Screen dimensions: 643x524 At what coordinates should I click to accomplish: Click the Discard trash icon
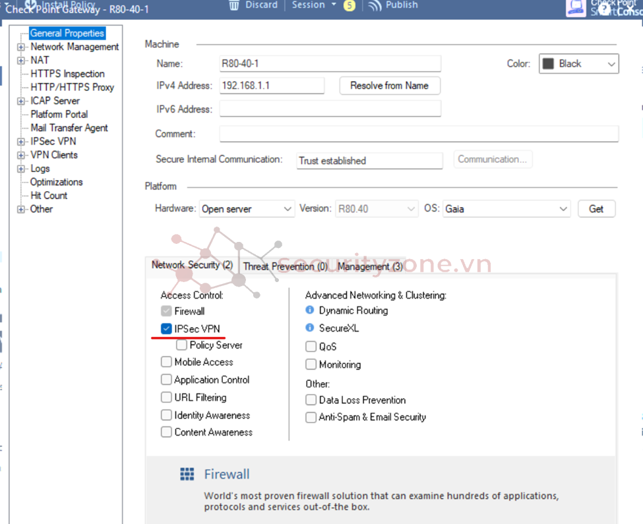tap(233, 5)
